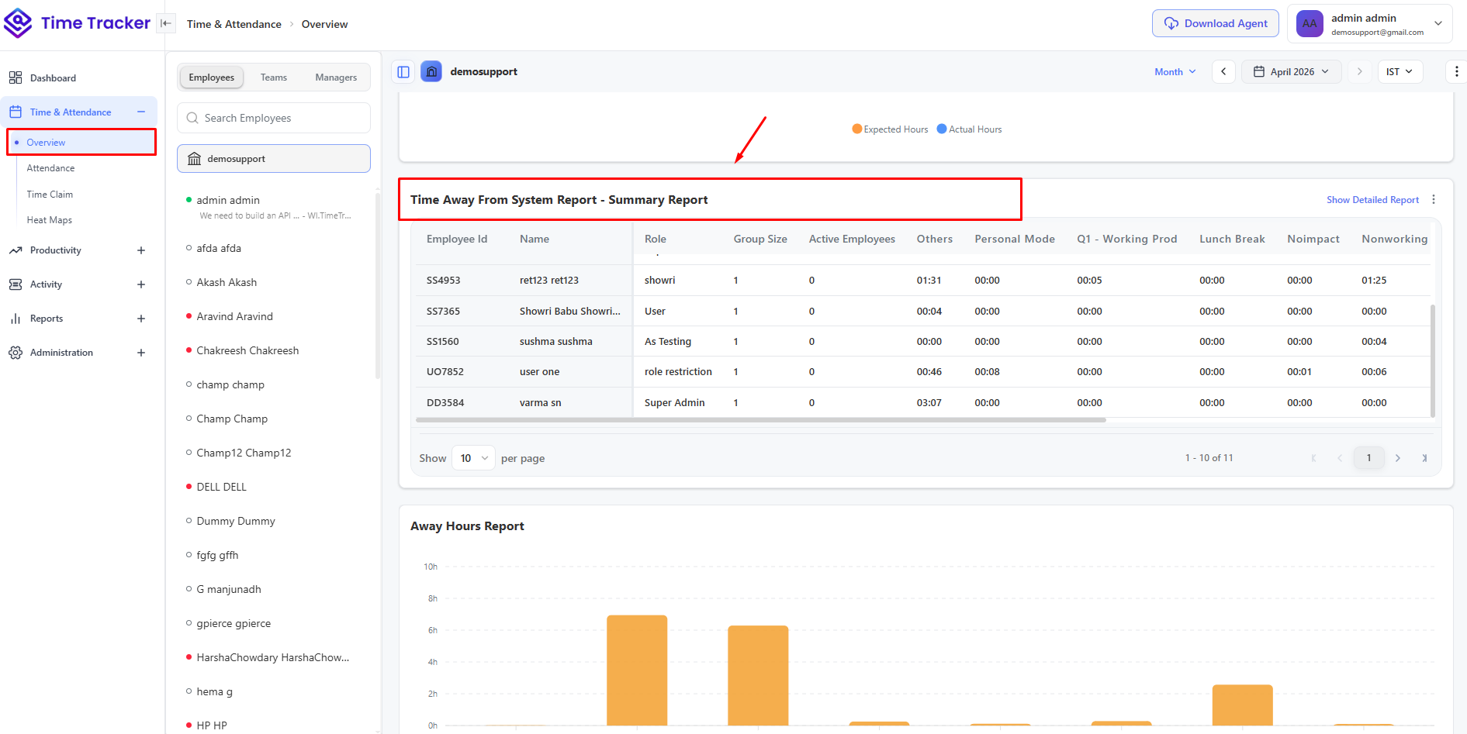Image resolution: width=1467 pixels, height=734 pixels.
Task: Change rows per page dropdown
Action: click(473, 458)
